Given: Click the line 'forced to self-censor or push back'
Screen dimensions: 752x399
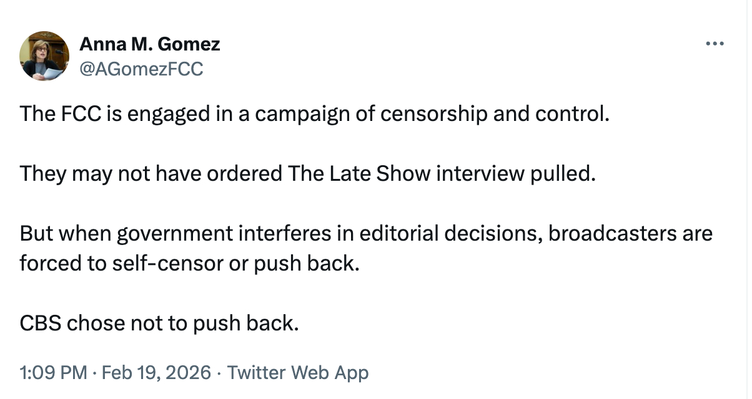Looking at the screenshot, I should [x=189, y=263].
